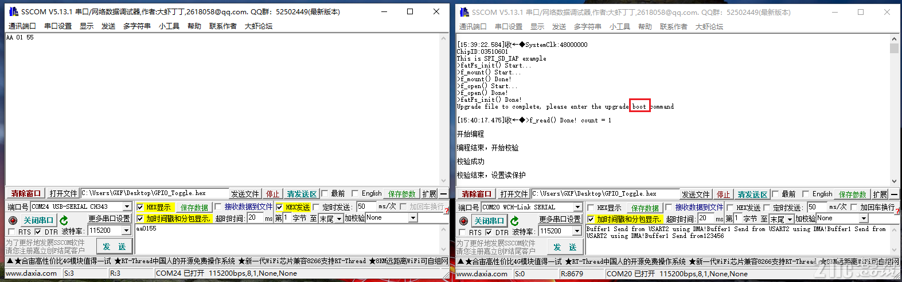Image resolution: width=902 pixels, height=282 pixels.
Task: Click file path field in right window
Action: (x=605, y=194)
